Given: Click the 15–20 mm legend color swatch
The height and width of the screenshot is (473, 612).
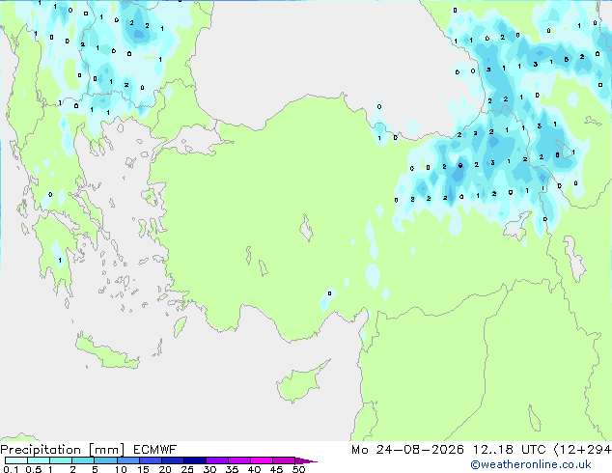Looking at the screenshot, I should click(x=151, y=460).
